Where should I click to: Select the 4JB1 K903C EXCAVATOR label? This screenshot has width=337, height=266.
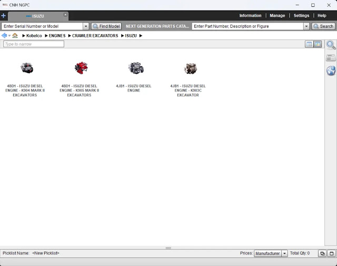188,90
